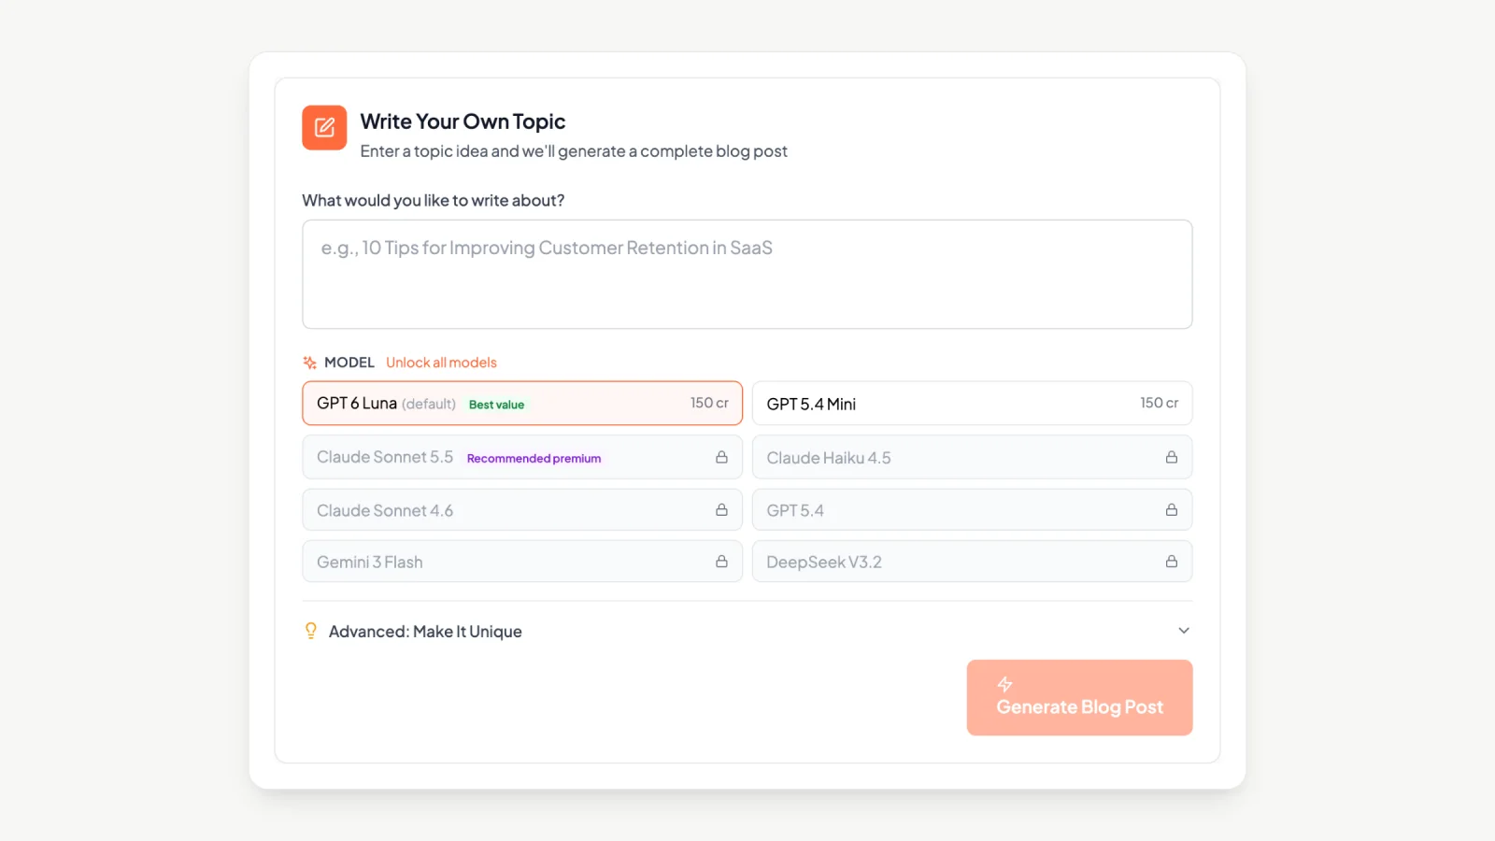Click the sparkle icon beside MODEL

310,363
